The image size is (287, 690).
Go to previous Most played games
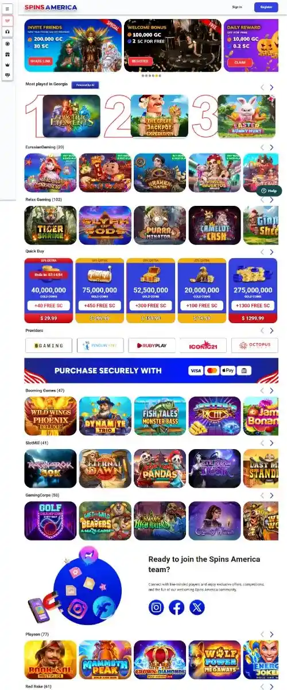(x=262, y=87)
